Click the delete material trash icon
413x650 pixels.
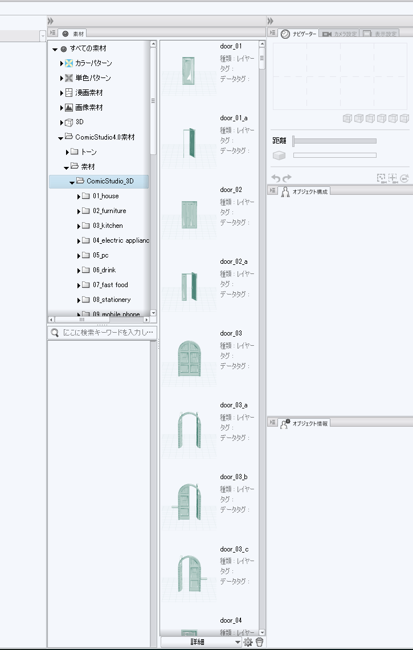coord(259,642)
